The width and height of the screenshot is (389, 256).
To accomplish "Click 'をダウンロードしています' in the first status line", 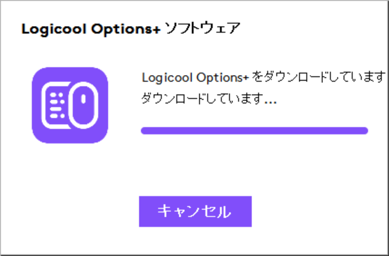I will click(319, 77).
